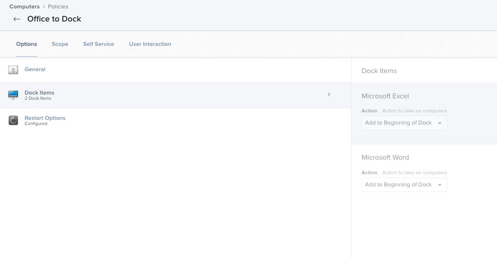Open the Microsoft Excel Action dropdown
The width and height of the screenshot is (497, 258).
point(404,123)
